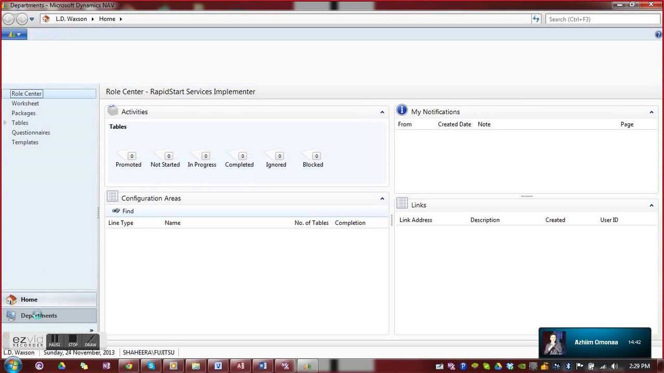Select Role Center in the navigation pane

pyautogui.click(x=26, y=94)
